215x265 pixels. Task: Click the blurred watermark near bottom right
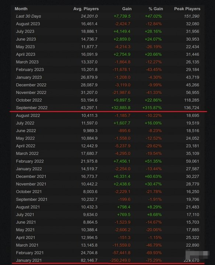pyautogui.click(x=197, y=255)
